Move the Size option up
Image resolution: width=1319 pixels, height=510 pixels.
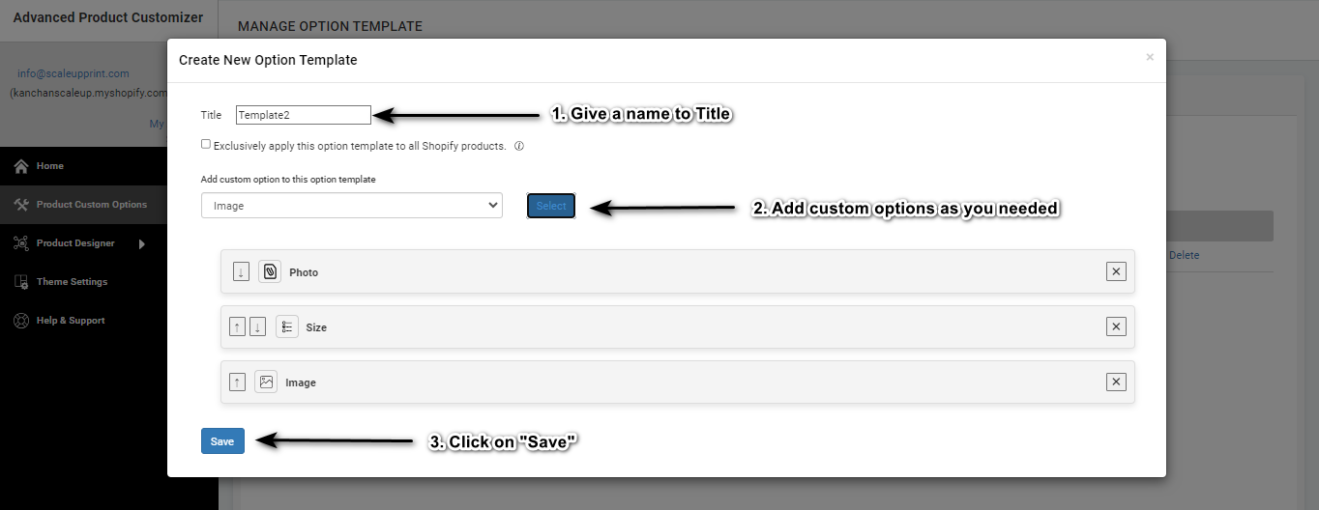click(238, 327)
